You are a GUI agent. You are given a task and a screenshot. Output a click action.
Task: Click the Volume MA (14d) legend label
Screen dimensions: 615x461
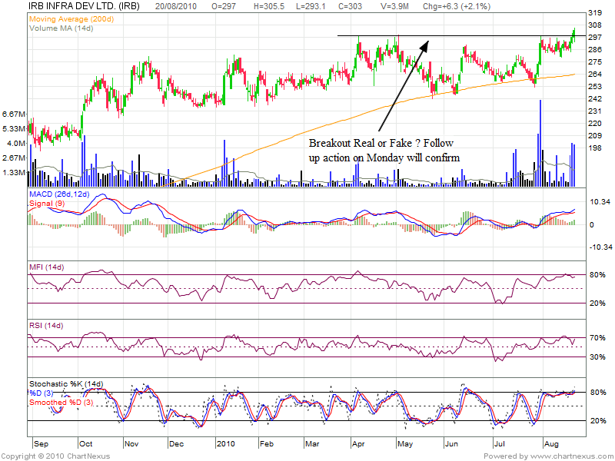[61, 28]
